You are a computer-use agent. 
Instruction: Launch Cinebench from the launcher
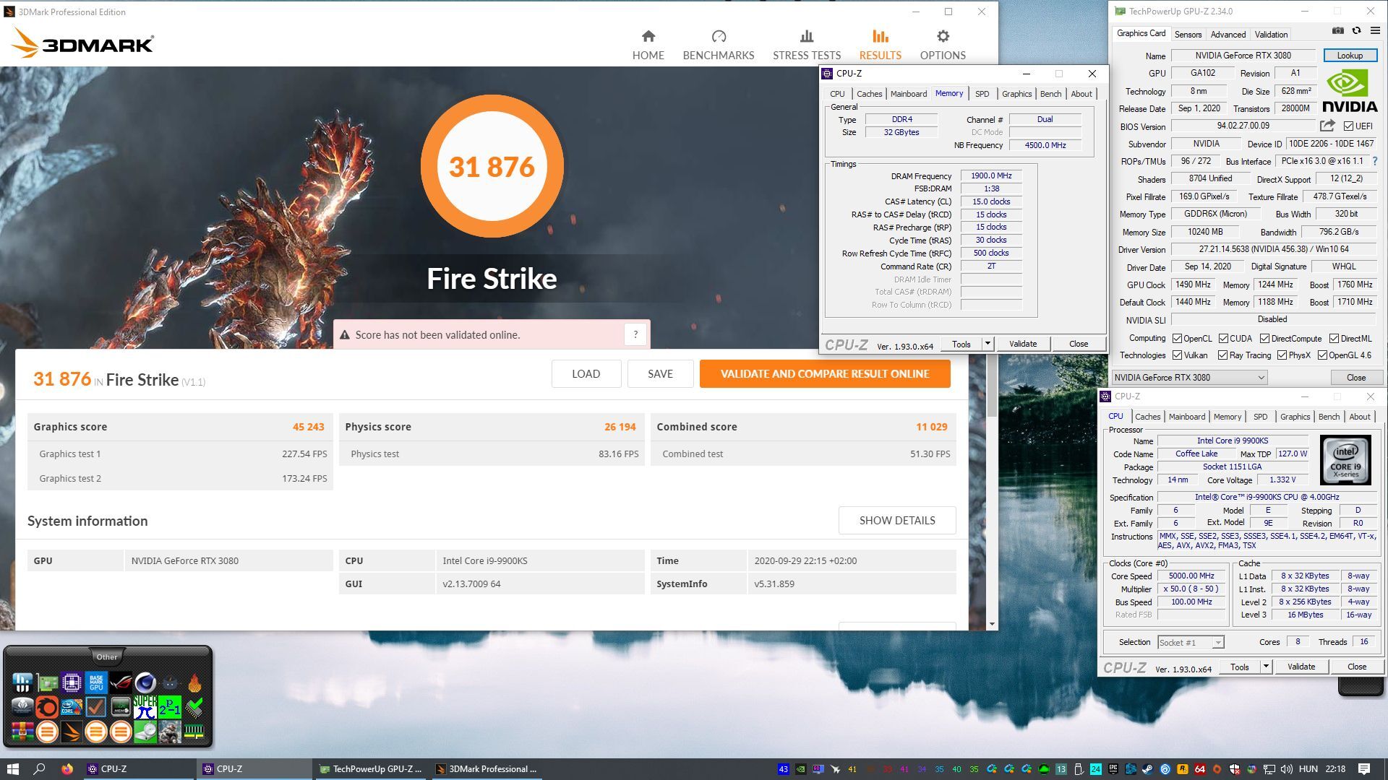tap(145, 682)
